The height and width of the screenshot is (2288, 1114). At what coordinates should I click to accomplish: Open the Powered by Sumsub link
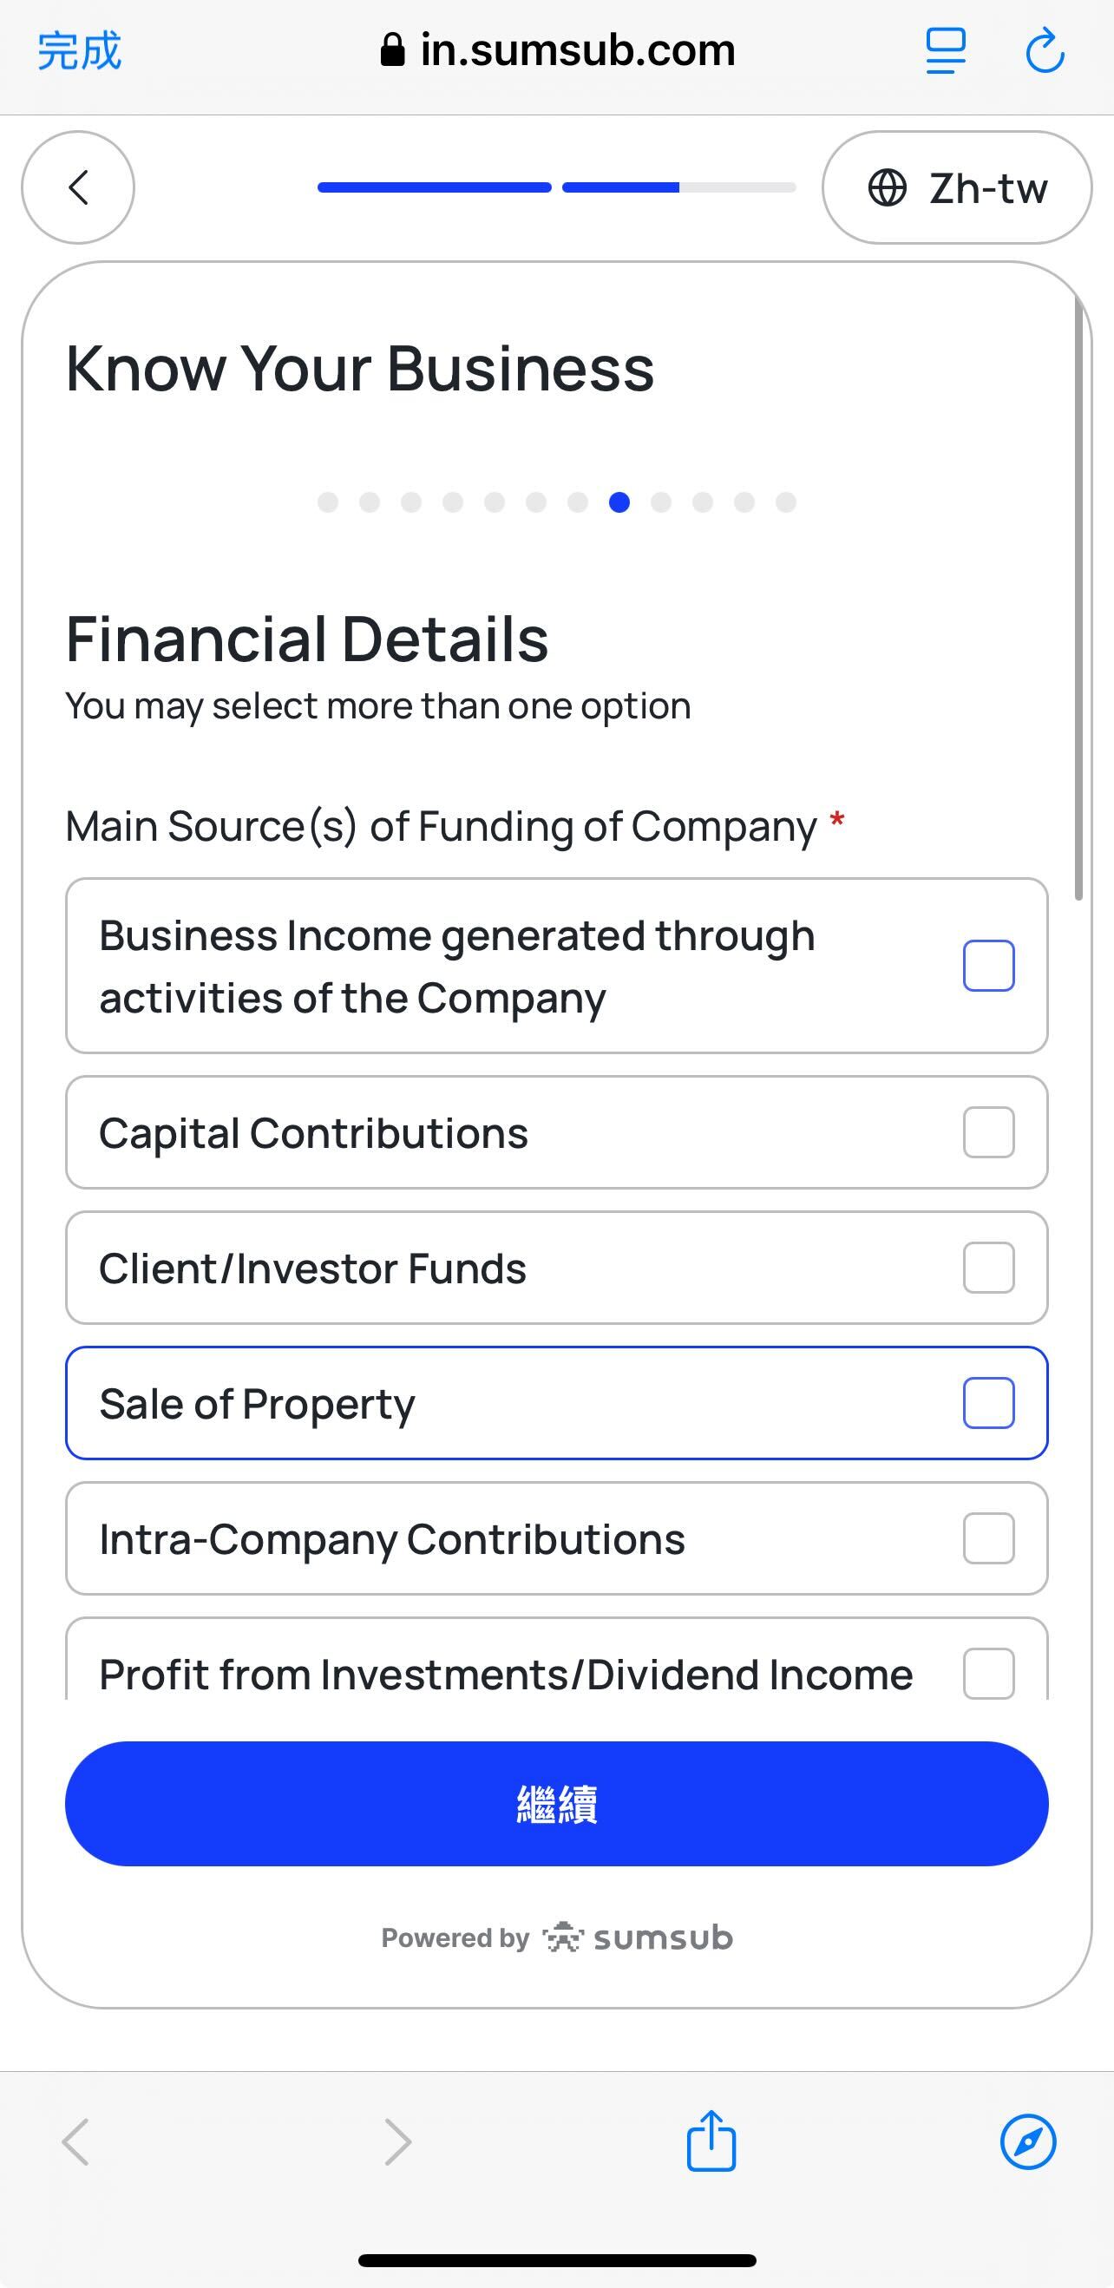click(557, 1937)
